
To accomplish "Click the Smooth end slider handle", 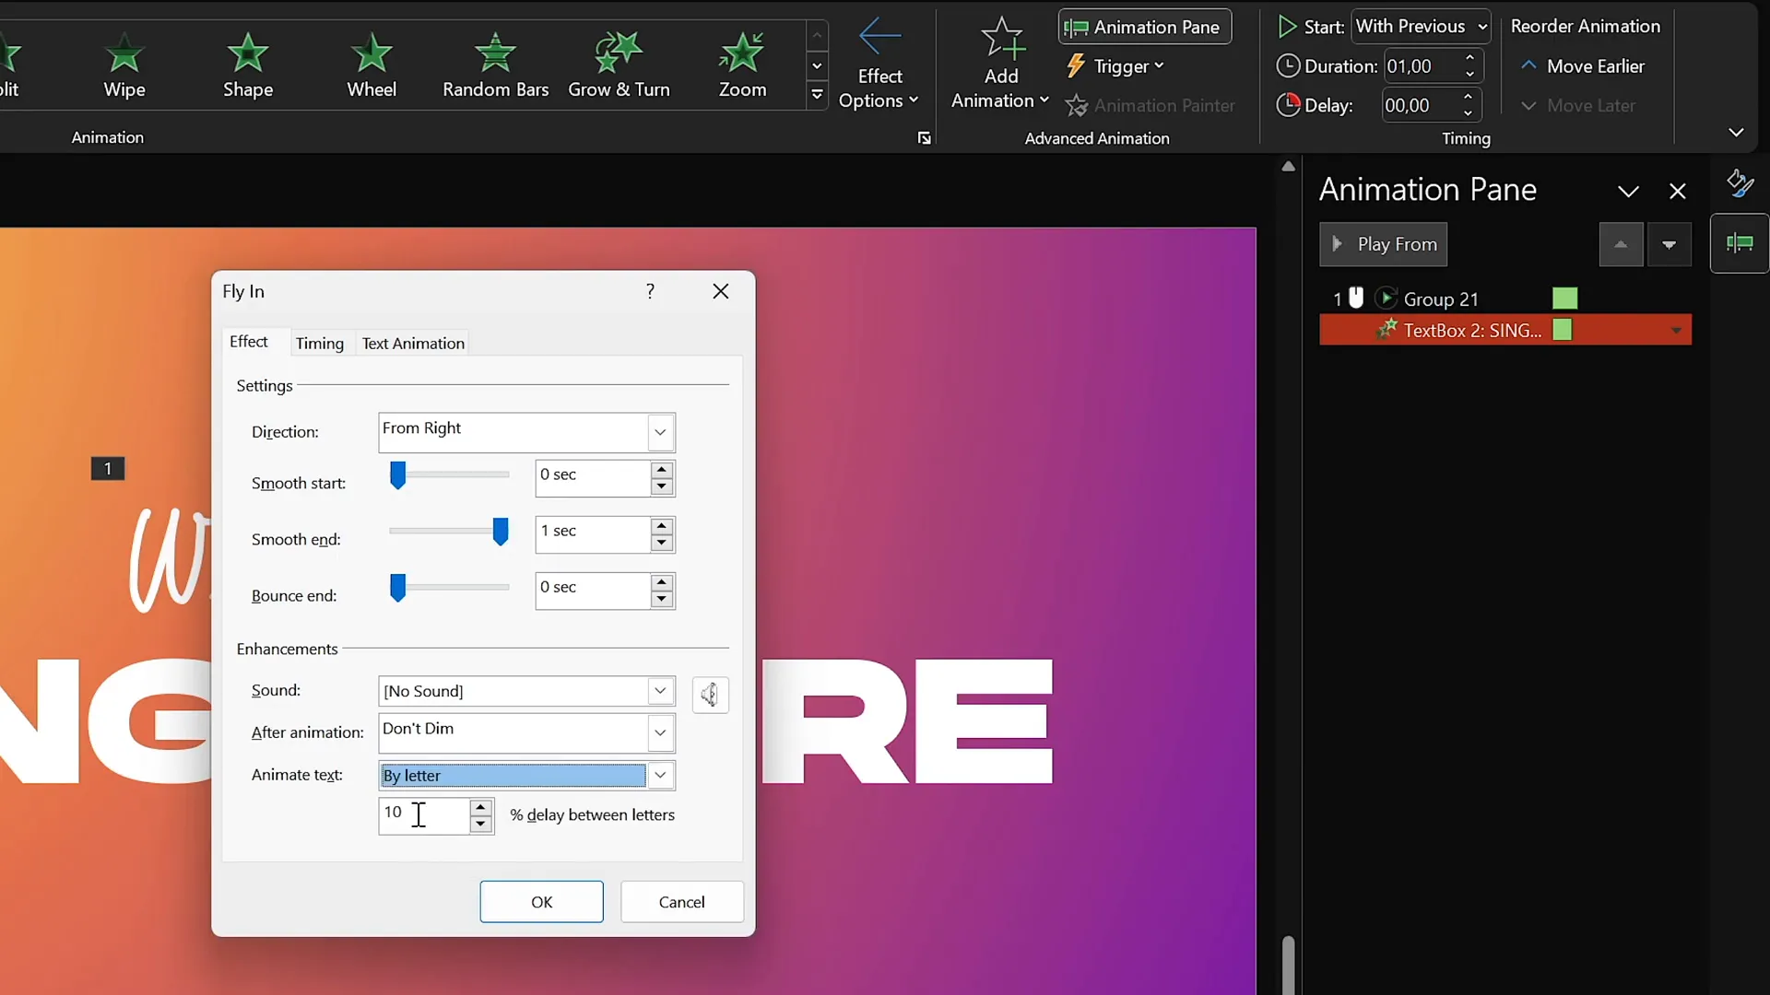I will point(500,532).
